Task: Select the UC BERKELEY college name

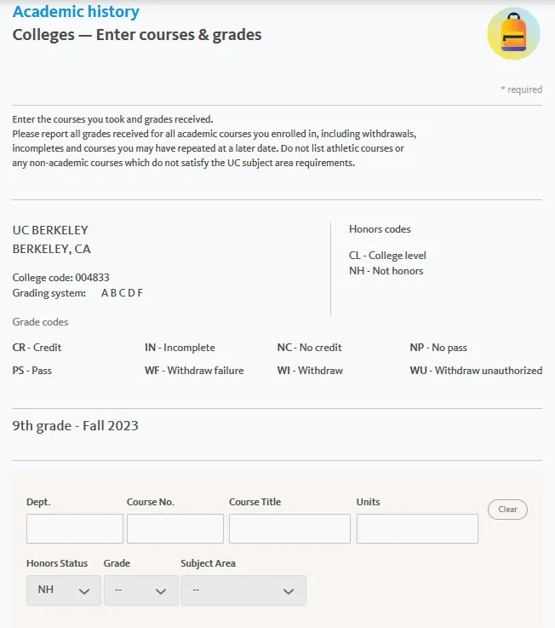Action: tap(50, 230)
